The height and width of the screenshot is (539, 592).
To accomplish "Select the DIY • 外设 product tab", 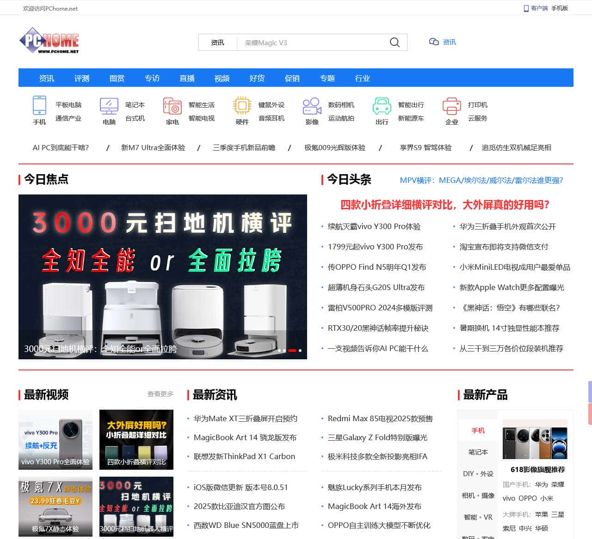I will 478,474.
